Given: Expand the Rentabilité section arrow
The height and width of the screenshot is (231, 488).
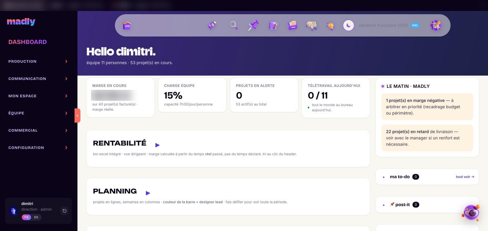Looking at the screenshot, I should coord(157,145).
